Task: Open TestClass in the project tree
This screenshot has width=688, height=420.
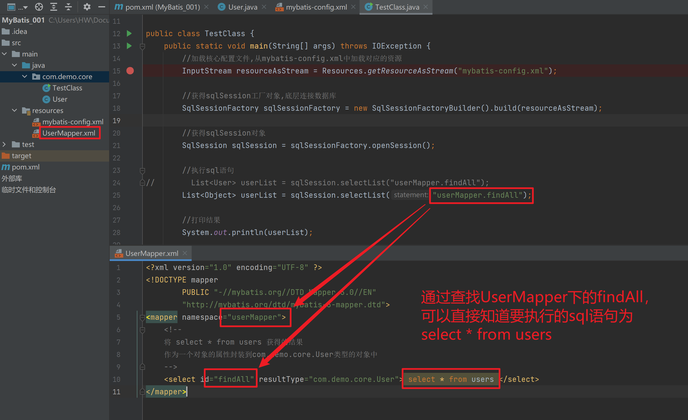Action: point(67,88)
